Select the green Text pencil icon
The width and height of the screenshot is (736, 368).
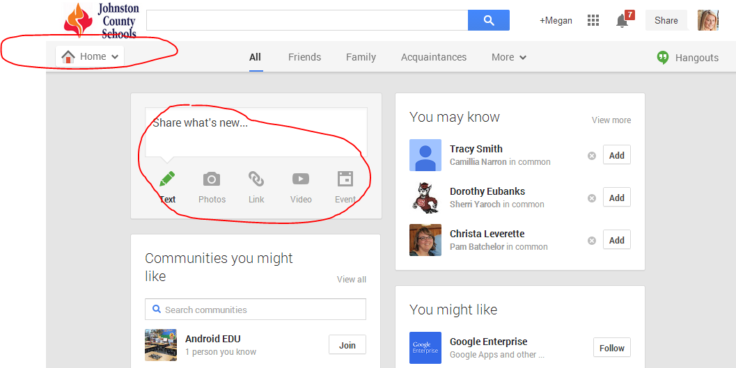[167, 179]
